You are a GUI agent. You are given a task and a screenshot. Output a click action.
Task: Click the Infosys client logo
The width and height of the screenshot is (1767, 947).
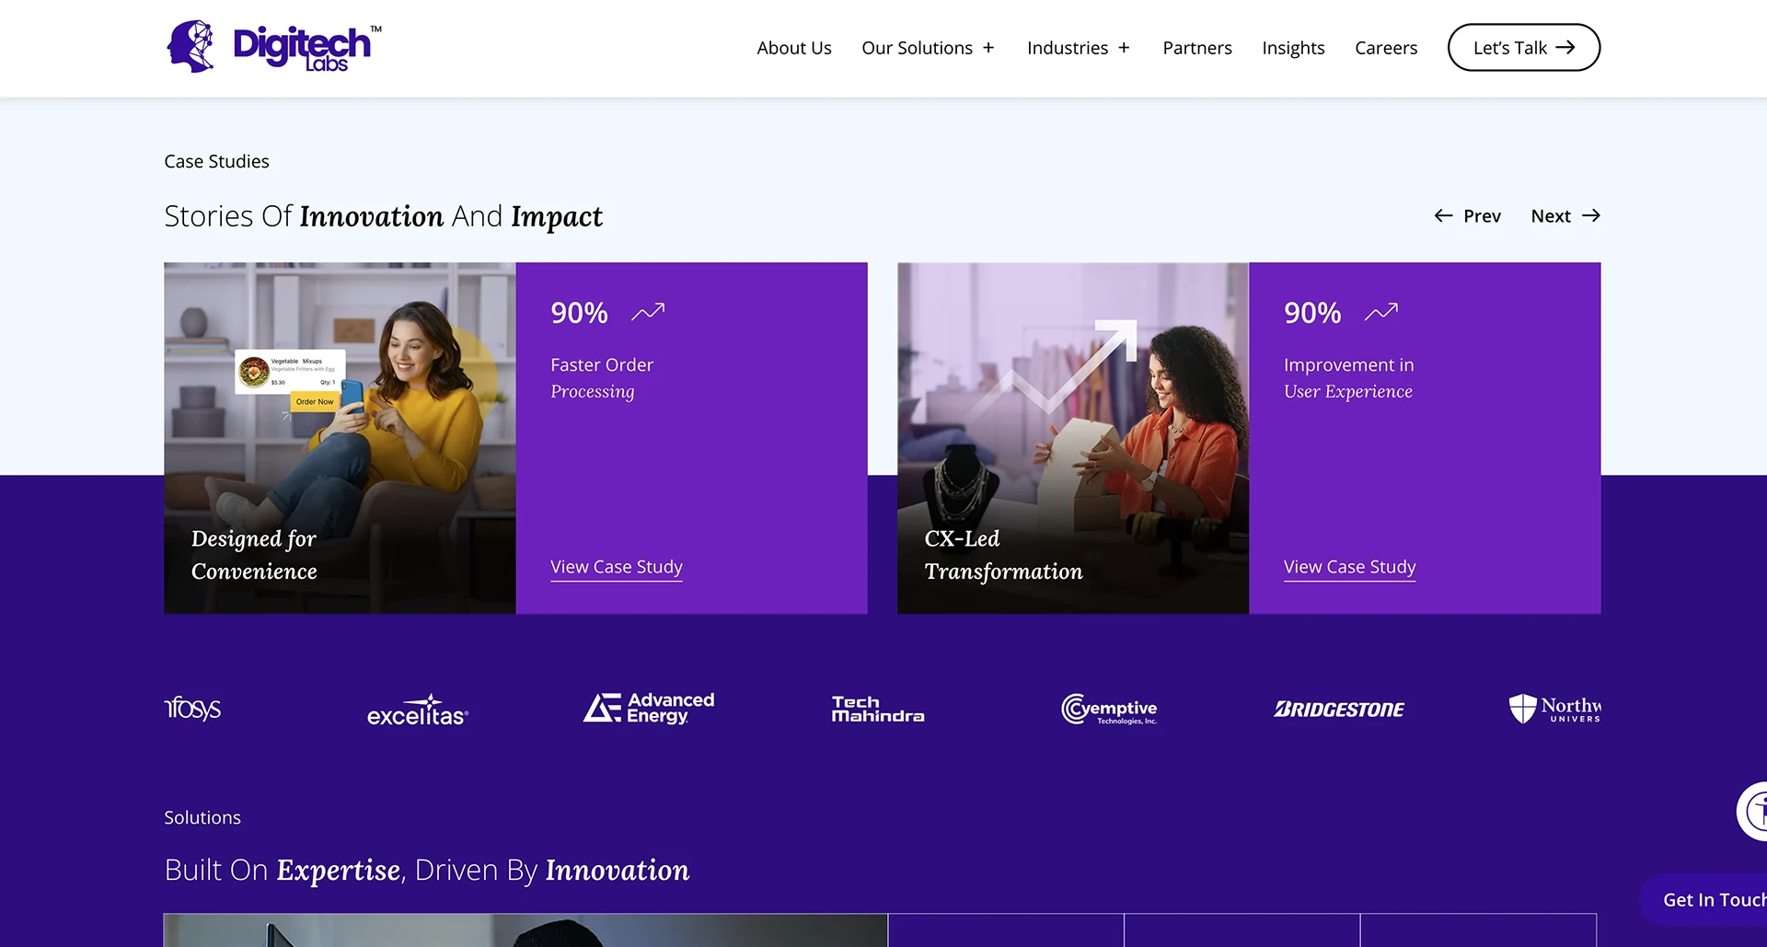192,709
